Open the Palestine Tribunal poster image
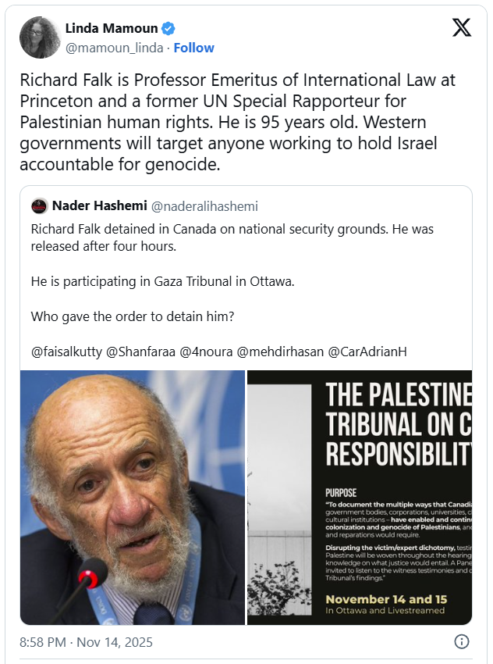 pyautogui.click(x=360, y=497)
